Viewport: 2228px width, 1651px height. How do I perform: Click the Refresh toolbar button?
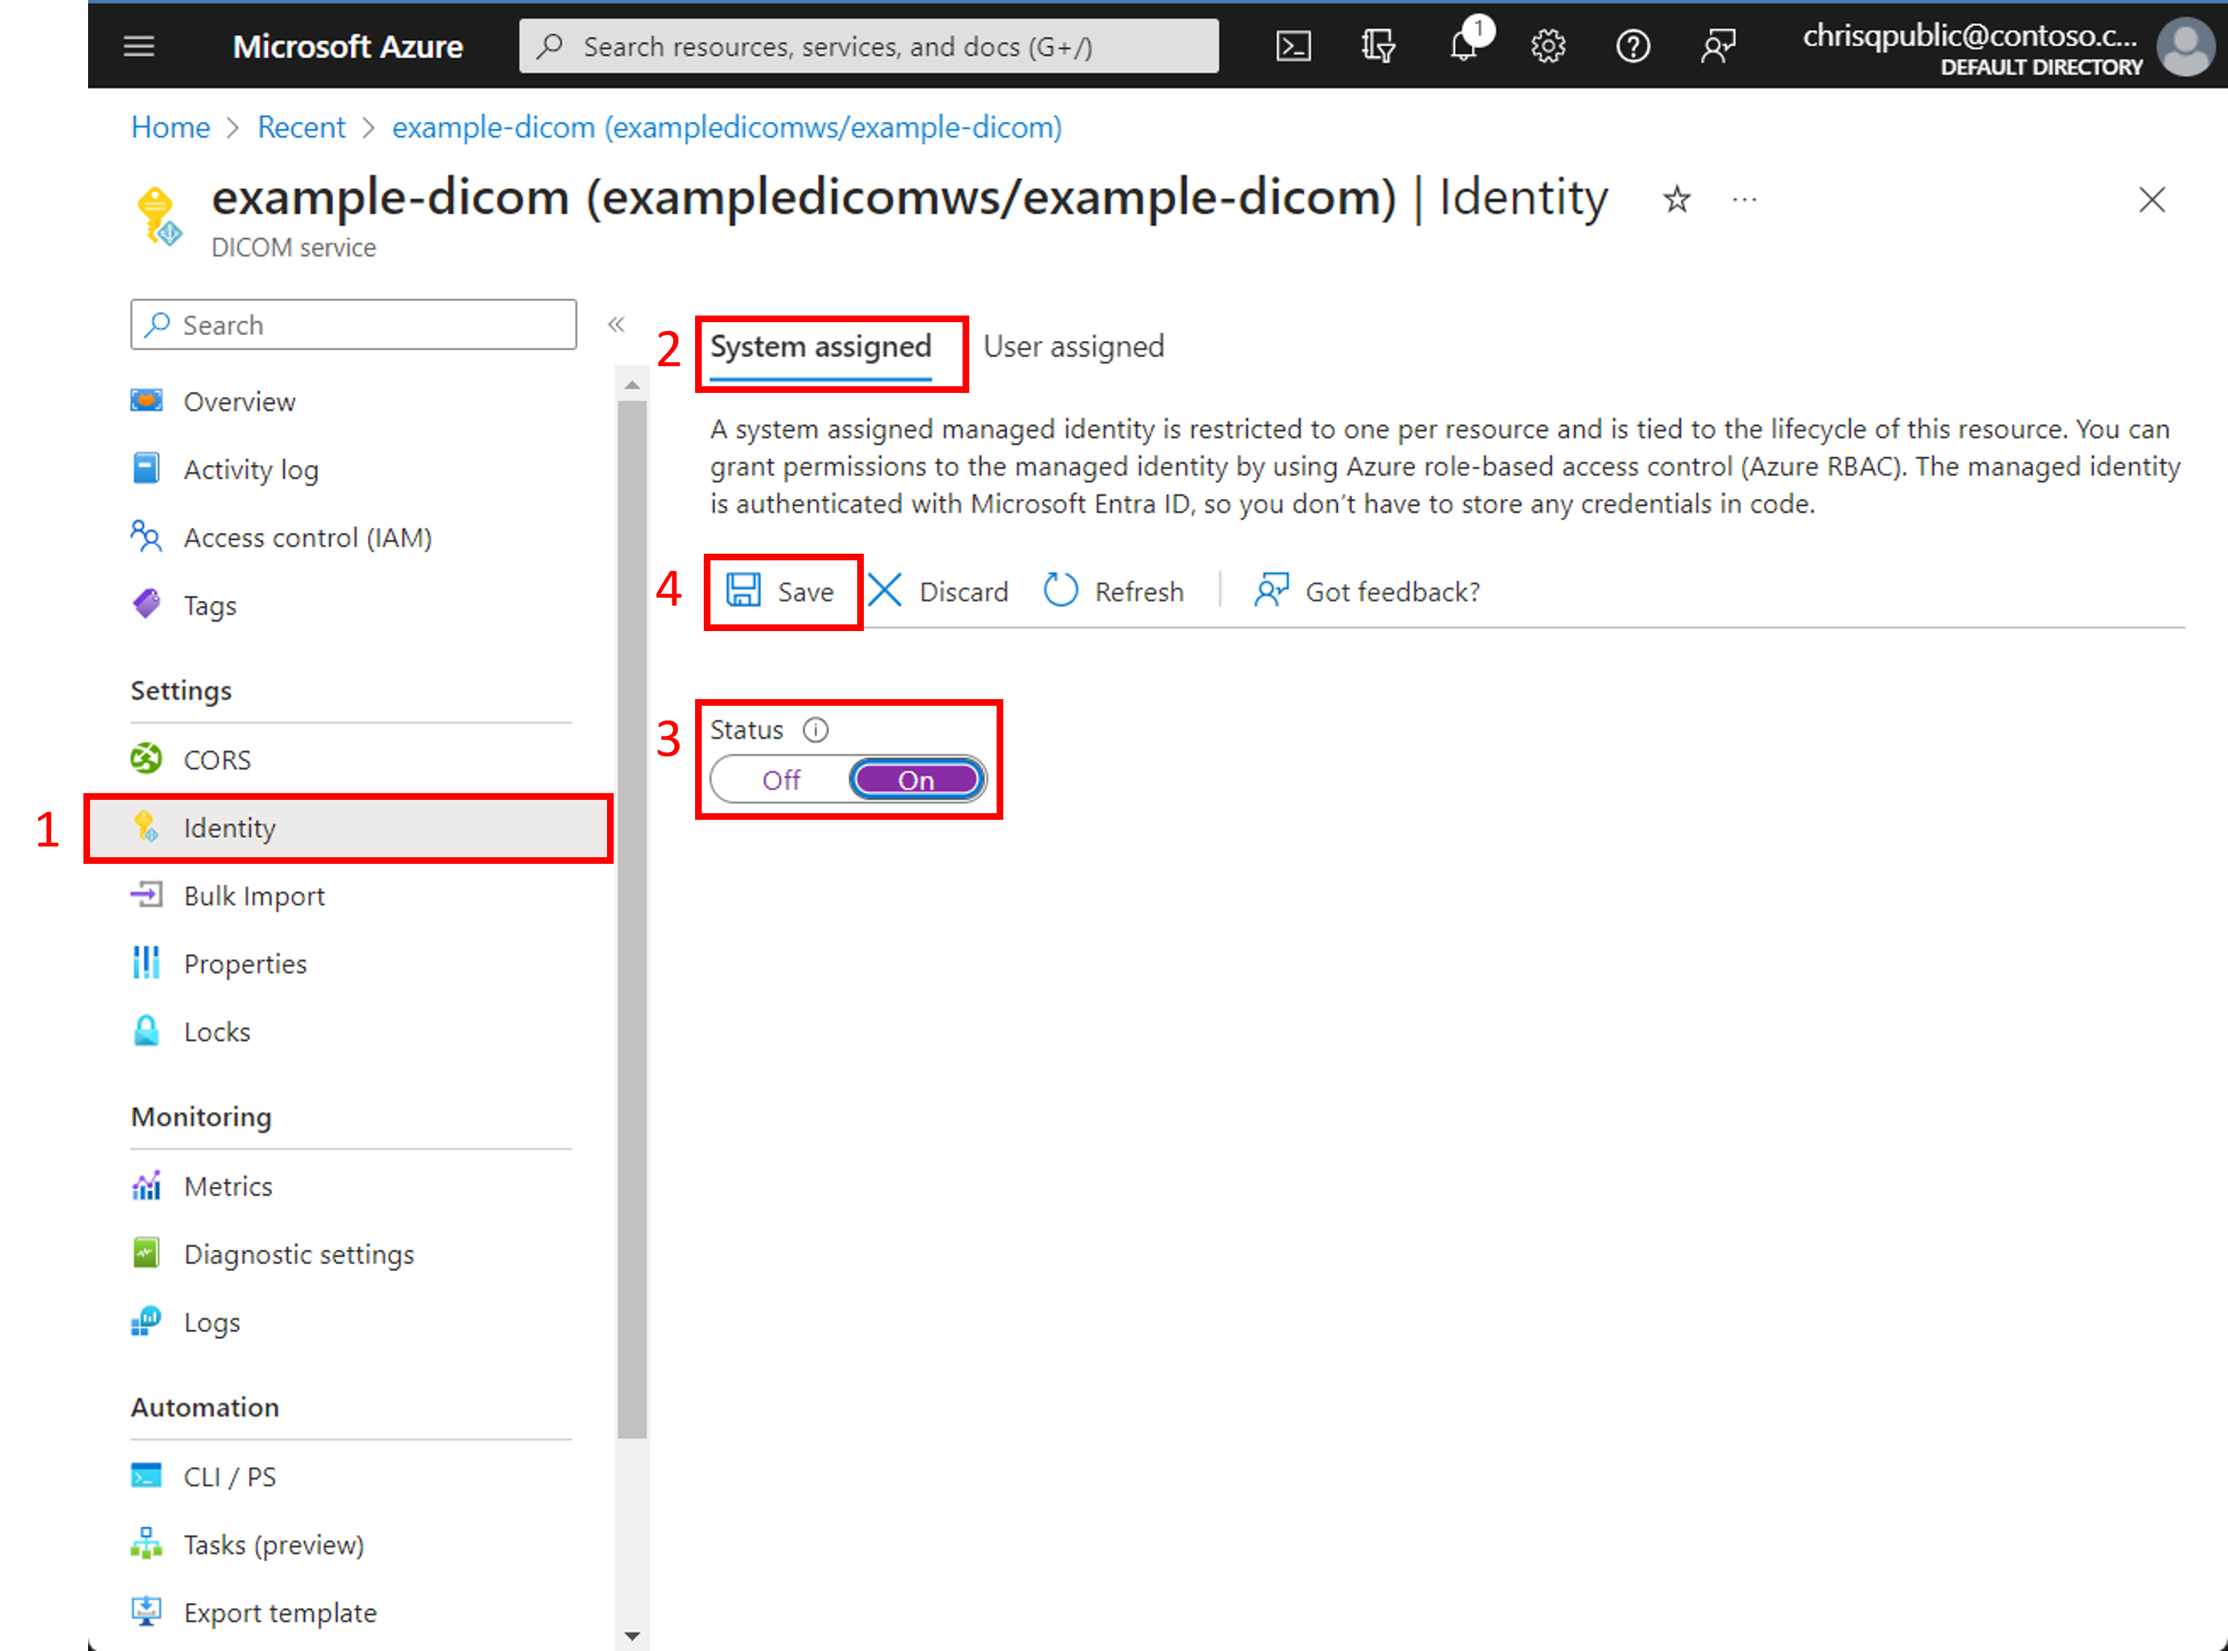pos(1114,592)
